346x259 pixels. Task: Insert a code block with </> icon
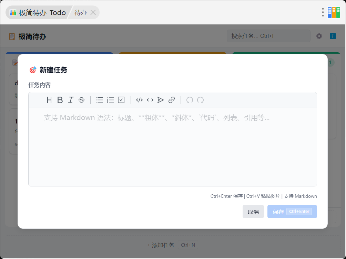pyautogui.click(x=139, y=100)
